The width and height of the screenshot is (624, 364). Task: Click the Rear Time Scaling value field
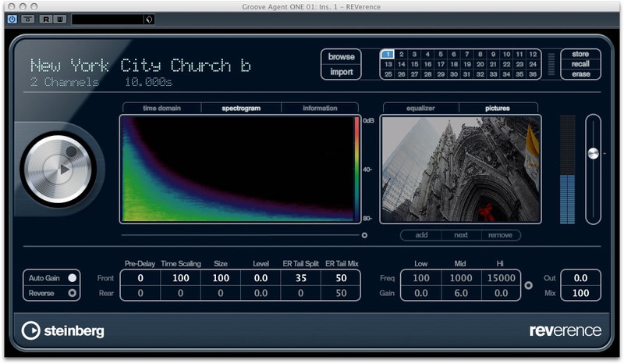click(181, 293)
